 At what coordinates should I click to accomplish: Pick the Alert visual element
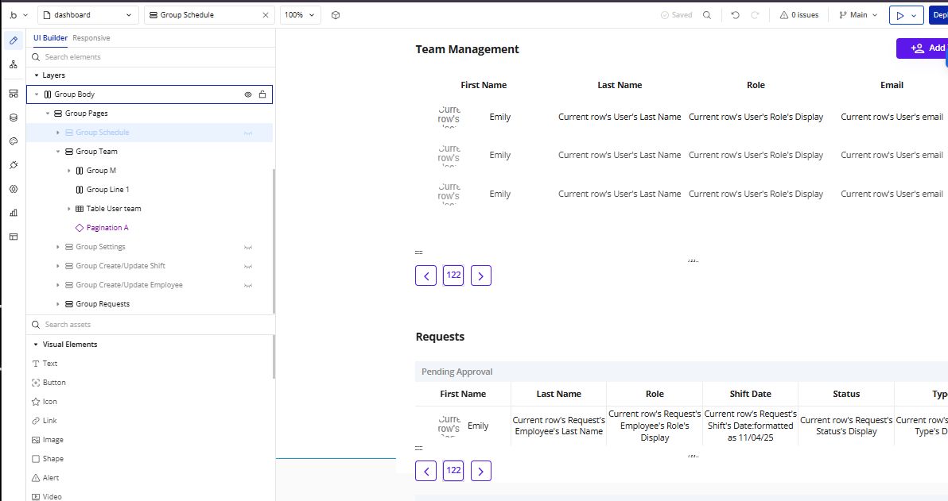45,478
